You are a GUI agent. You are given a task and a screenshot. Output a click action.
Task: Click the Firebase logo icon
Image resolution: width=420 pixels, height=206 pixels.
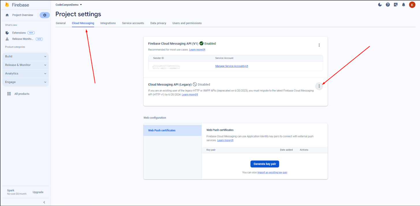[x=7, y=5]
